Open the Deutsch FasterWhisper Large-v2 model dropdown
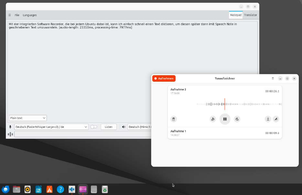 point(51,127)
